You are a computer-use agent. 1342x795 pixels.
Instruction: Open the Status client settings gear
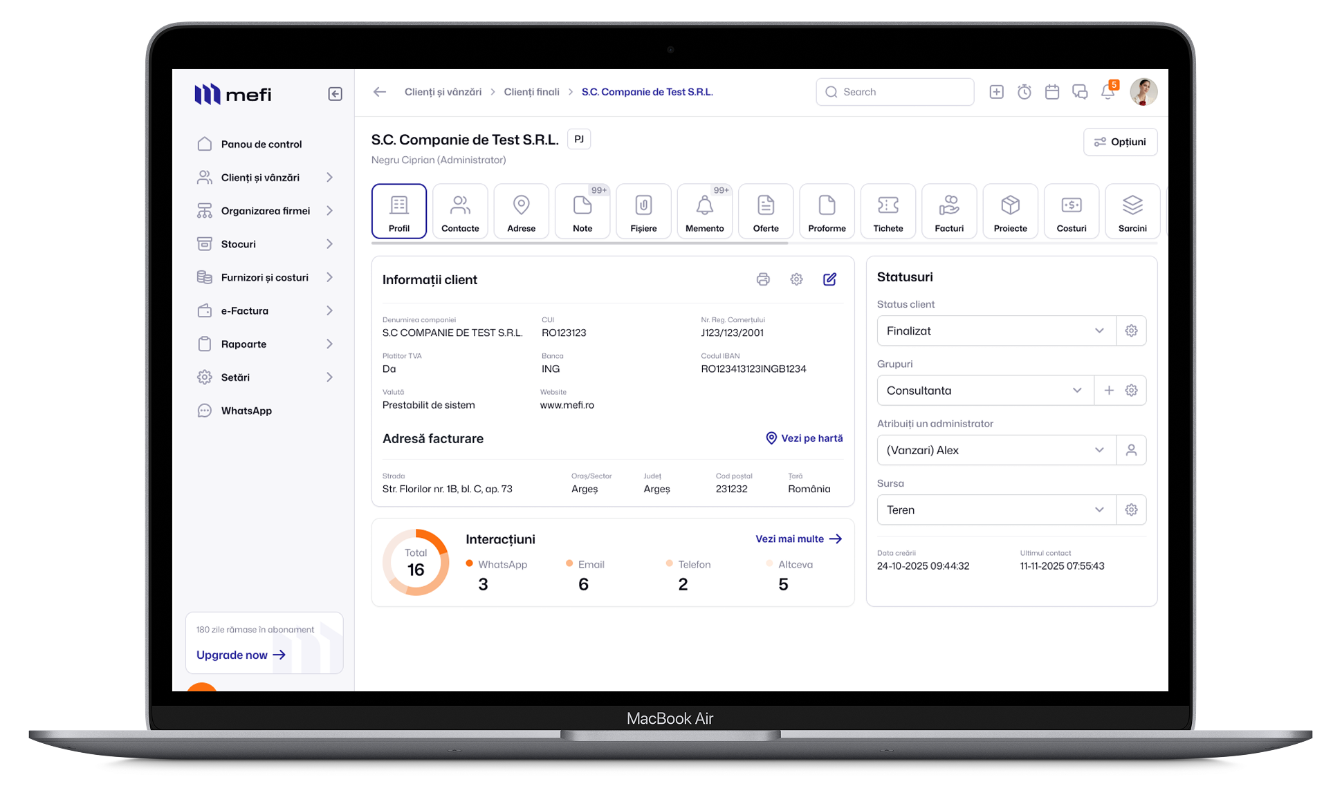(x=1131, y=331)
